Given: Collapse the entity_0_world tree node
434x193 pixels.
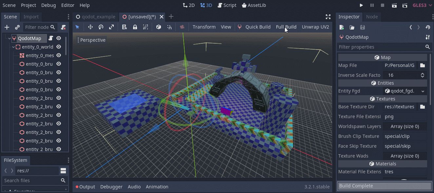Looking at the screenshot, I should coord(13,47).
